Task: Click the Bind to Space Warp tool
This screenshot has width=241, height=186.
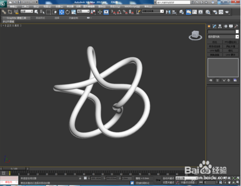Action: pyautogui.click(x=16, y=12)
